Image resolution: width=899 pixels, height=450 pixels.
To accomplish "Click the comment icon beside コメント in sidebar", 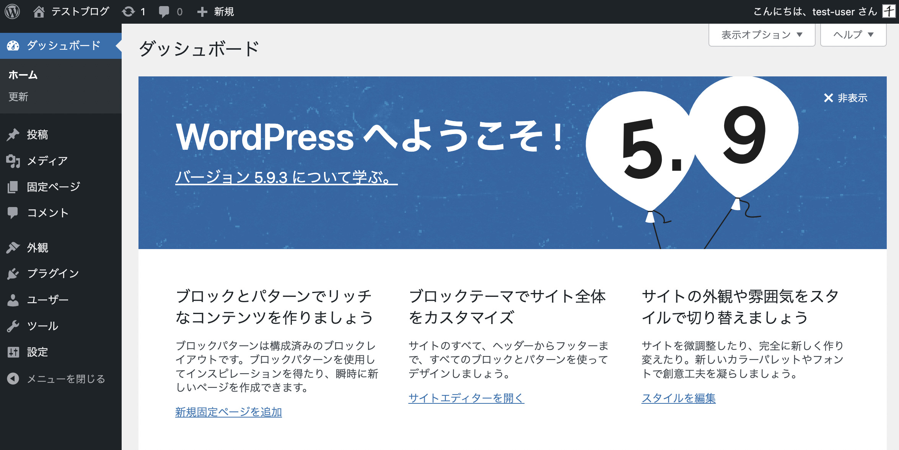I will pos(13,213).
